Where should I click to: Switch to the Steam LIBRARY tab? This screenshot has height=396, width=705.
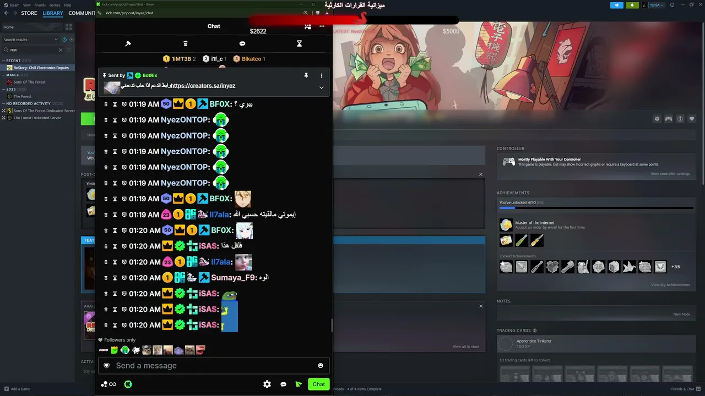53,13
